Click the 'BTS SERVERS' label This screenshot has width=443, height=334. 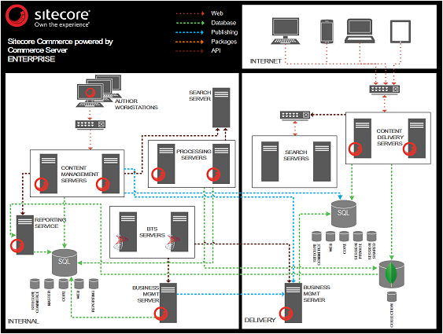tap(152, 232)
